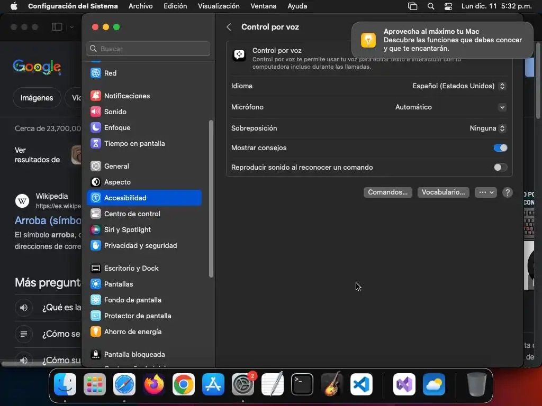Screen dimensions: 542x406
Task: Open the Ventana menu
Action: pyautogui.click(x=264, y=6)
